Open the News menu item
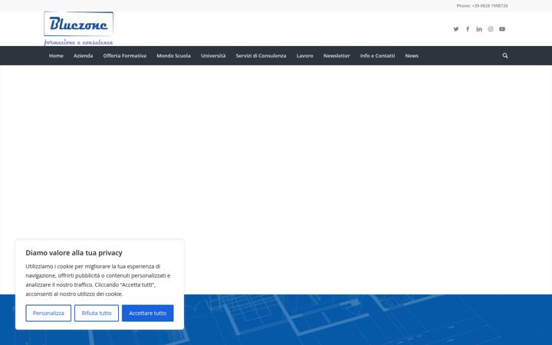 click(412, 56)
